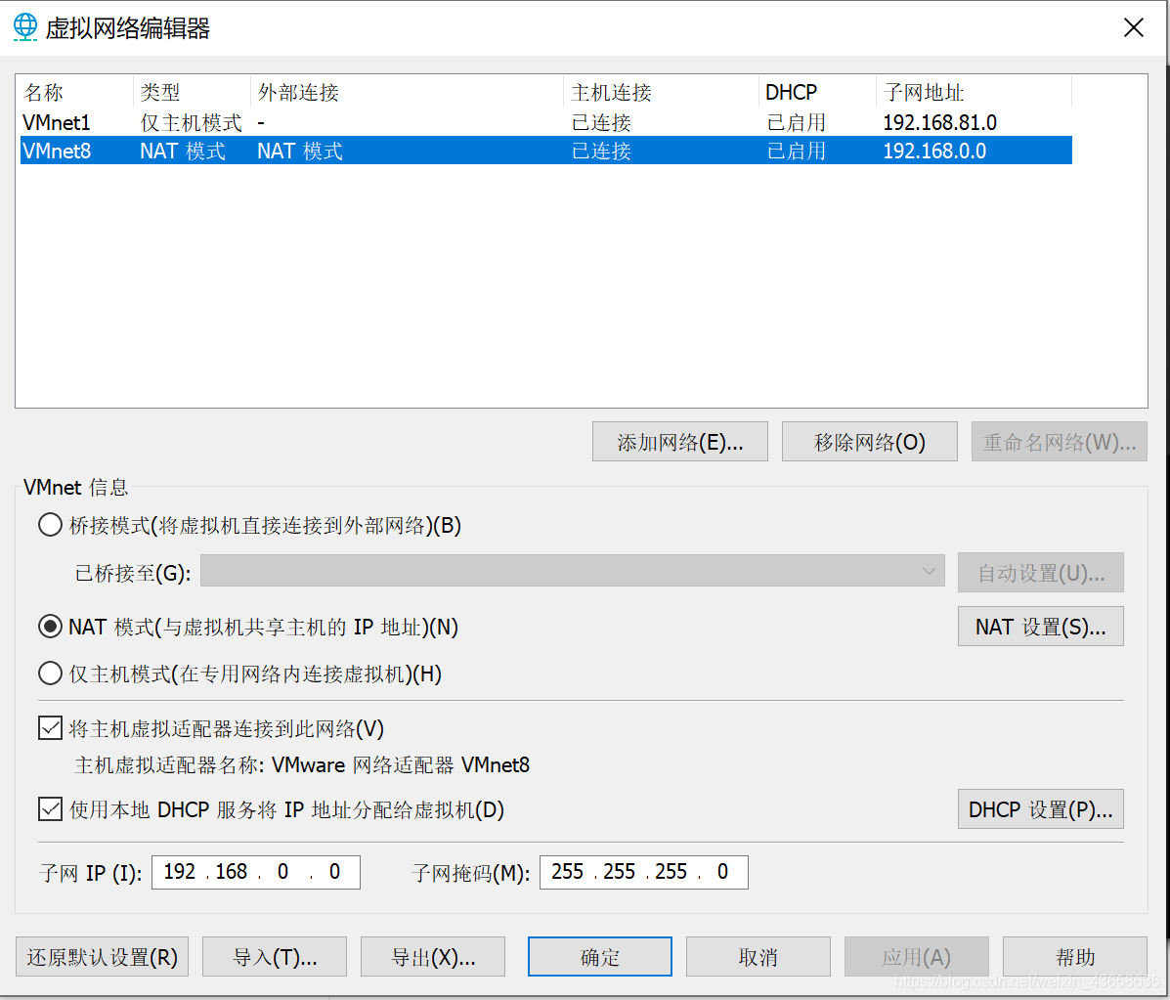This screenshot has height=1000, width=1170.
Task: Click the 应用(A) button
Action: [x=916, y=957]
